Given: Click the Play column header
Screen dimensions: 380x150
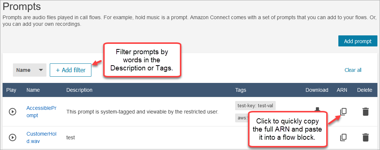Looking at the screenshot, I should (11, 90).
